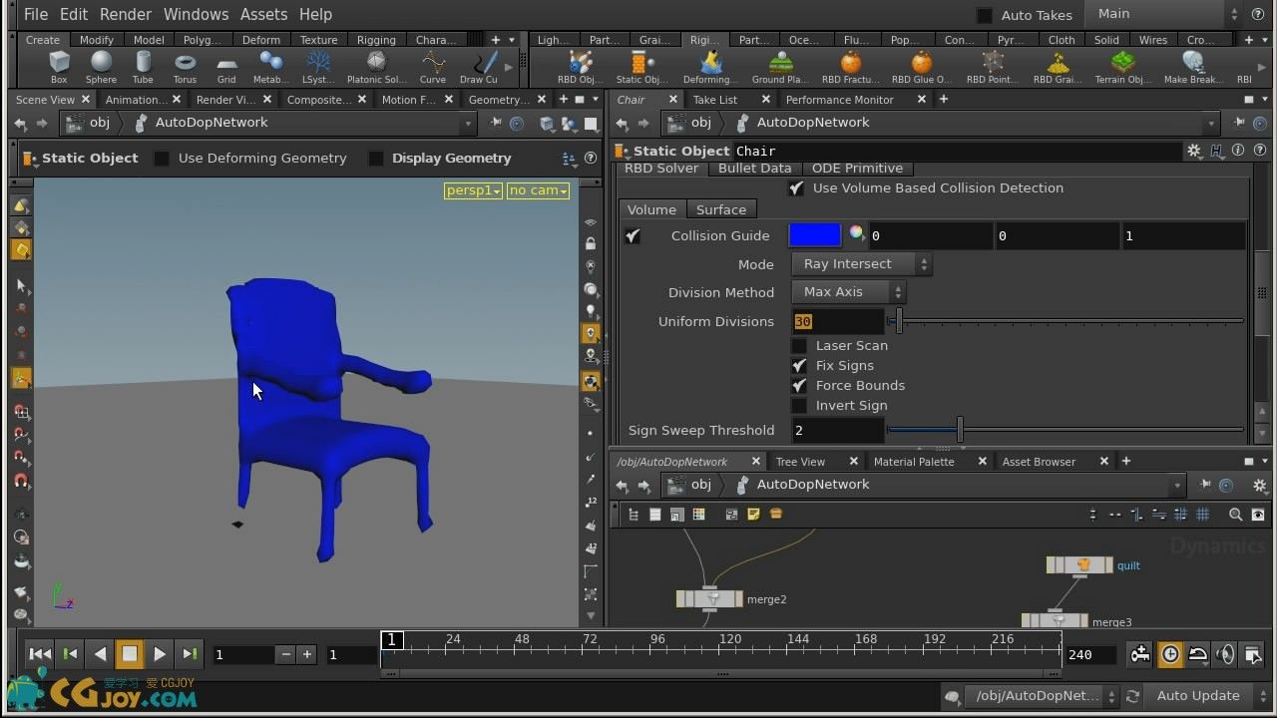Select the Tube shelf tool

[x=143, y=67]
